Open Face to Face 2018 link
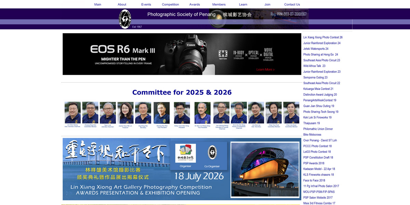The image size is (410, 205). (314, 180)
